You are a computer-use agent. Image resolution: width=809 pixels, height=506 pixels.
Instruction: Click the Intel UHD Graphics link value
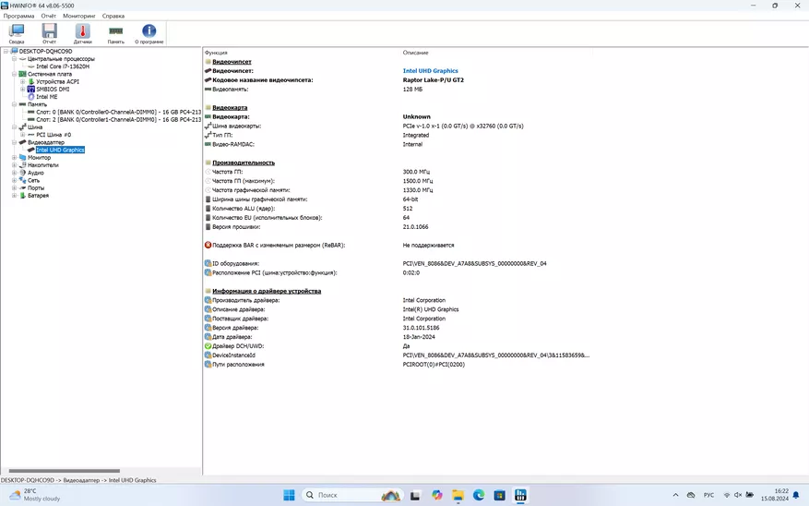(430, 71)
